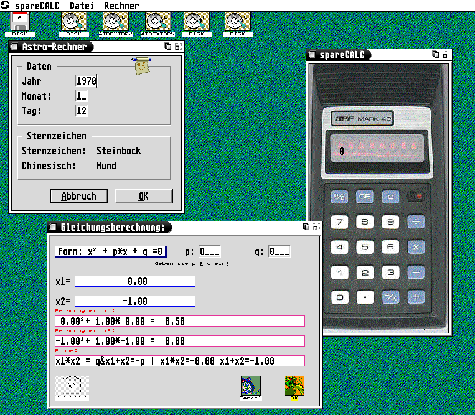Click the scroll icon in Astro-Rechner
475x415 pixels.
pos(142,66)
